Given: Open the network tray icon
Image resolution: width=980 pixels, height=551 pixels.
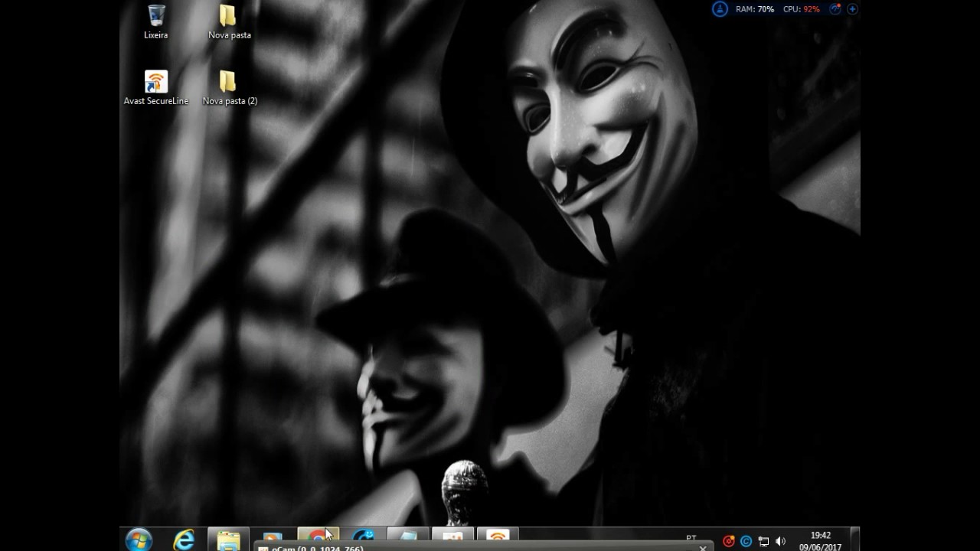Looking at the screenshot, I should [x=763, y=541].
